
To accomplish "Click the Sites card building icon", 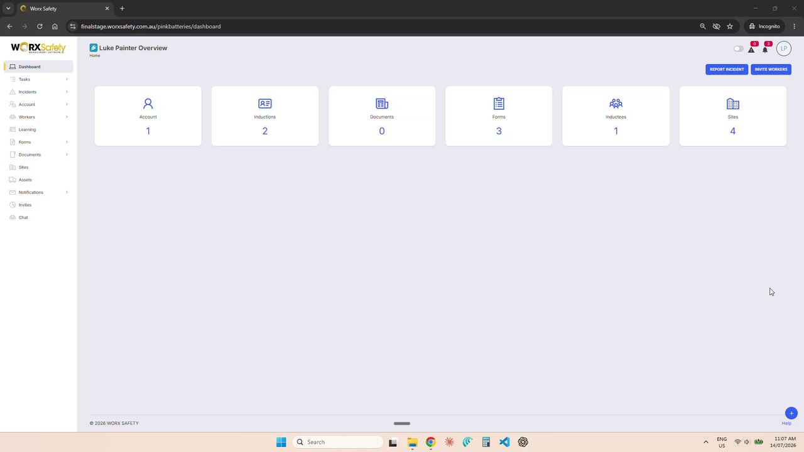I will point(733,104).
